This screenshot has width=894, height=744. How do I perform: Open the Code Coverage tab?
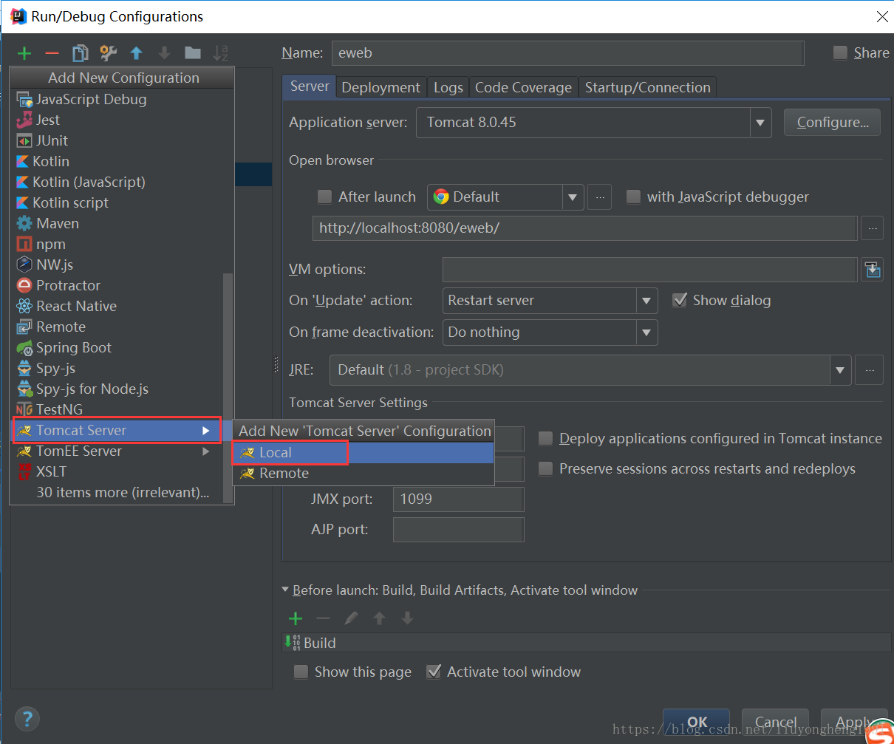523,87
